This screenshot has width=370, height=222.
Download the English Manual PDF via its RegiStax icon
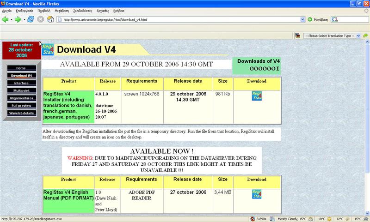click(257, 194)
